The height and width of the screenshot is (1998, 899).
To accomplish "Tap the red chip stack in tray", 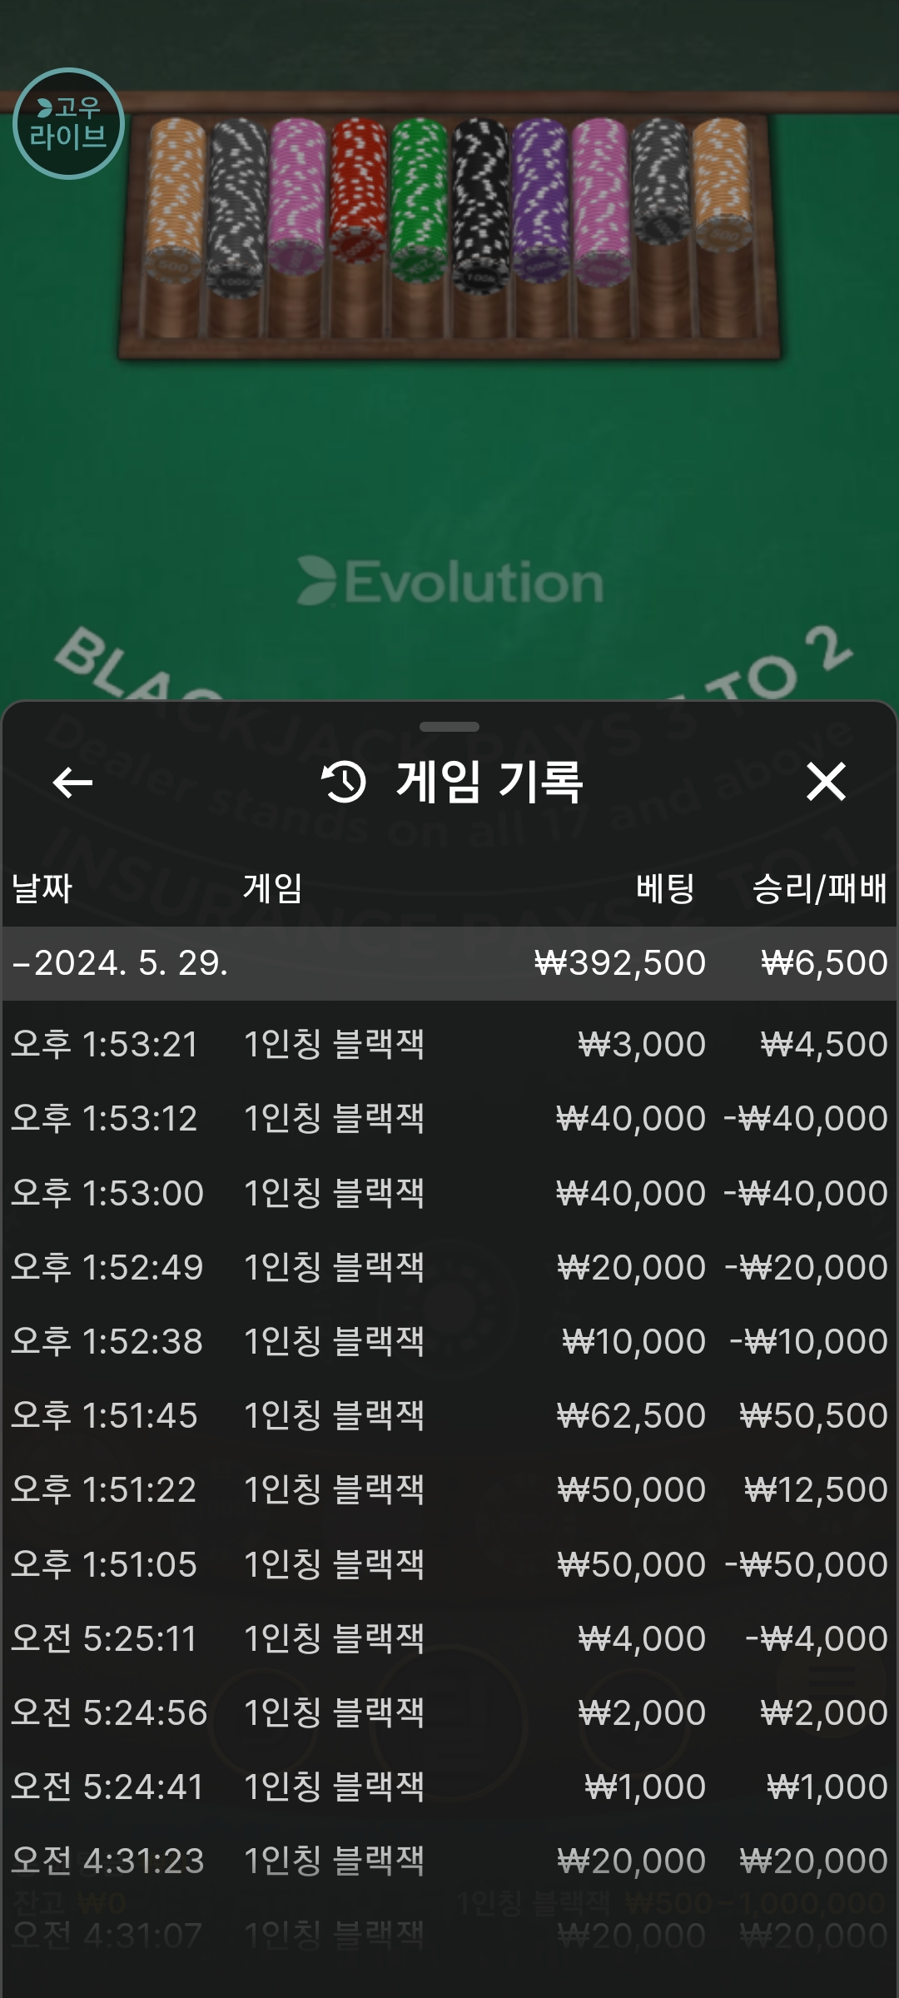I will pyautogui.click(x=359, y=190).
